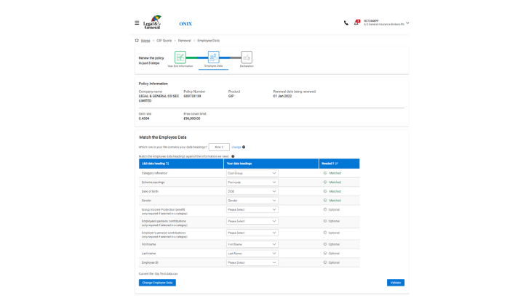Click help icon next to match headings text
Screen dimensions: 531x298
[233, 156]
